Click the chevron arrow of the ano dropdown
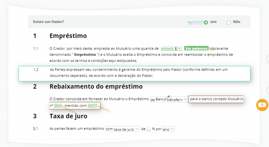The image size is (269, 147). tap(172, 129)
